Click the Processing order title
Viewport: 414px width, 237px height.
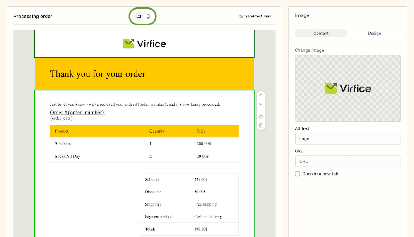coord(33,17)
